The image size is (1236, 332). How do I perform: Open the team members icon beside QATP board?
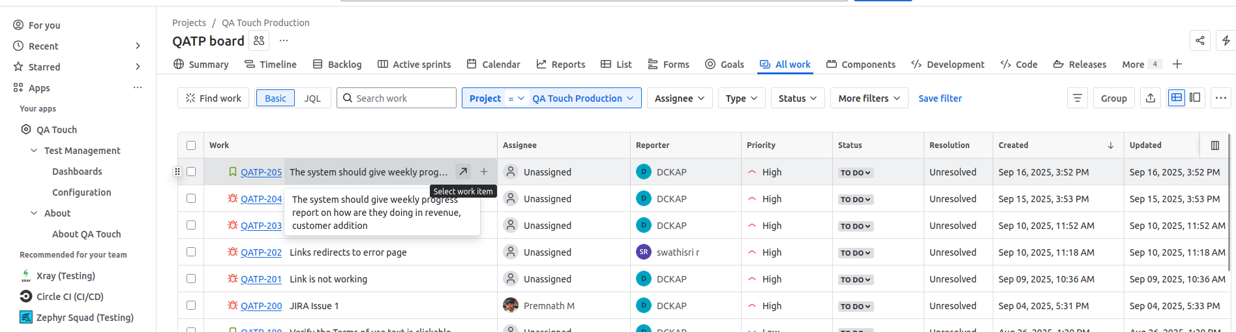point(259,40)
